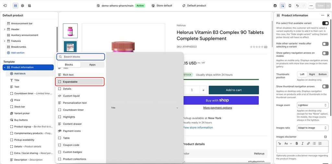
Task: Click the Add to cart button
Action: (234, 90)
